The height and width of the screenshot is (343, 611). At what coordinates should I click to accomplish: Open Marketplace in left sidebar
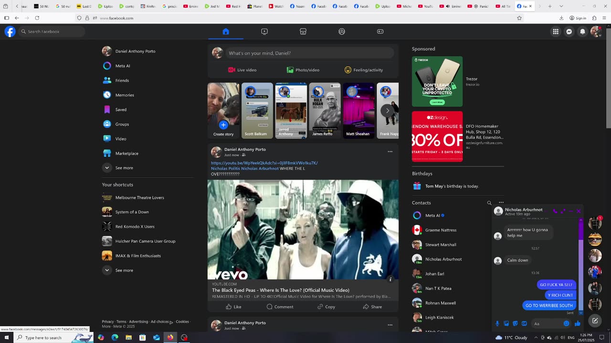coord(147,153)
